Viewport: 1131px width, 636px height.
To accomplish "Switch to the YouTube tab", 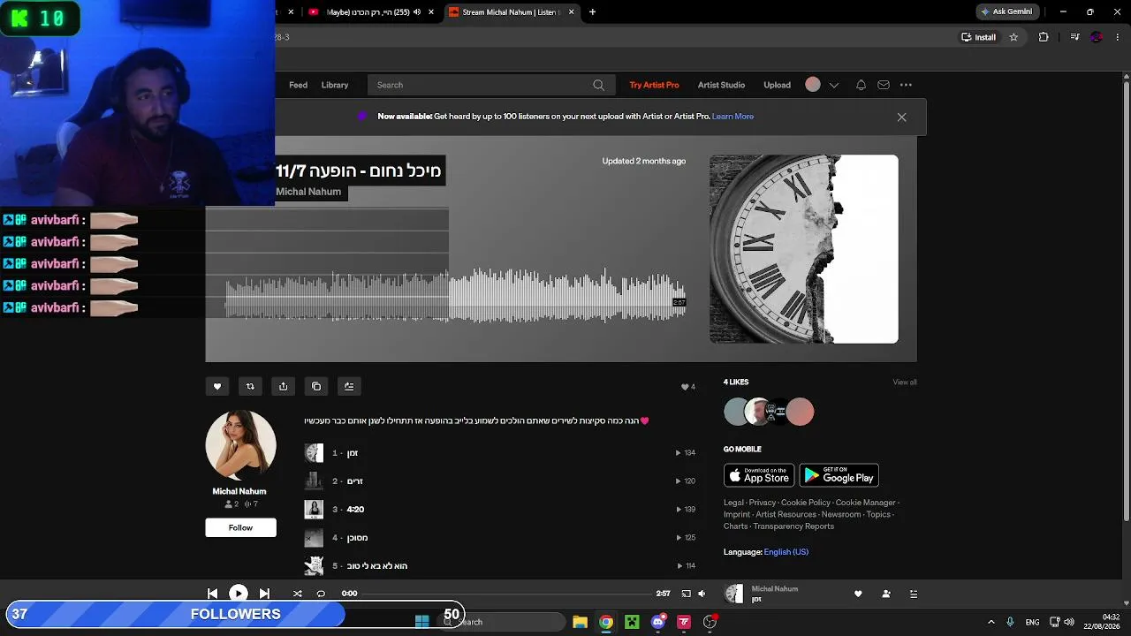I will pyautogui.click(x=371, y=11).
